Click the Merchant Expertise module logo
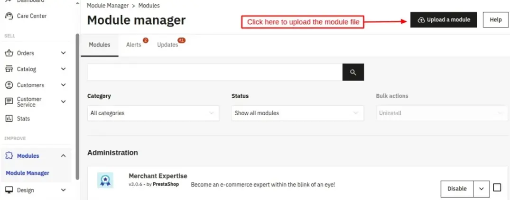The width and height of the screenshot is (510, 200). point(105,180)
